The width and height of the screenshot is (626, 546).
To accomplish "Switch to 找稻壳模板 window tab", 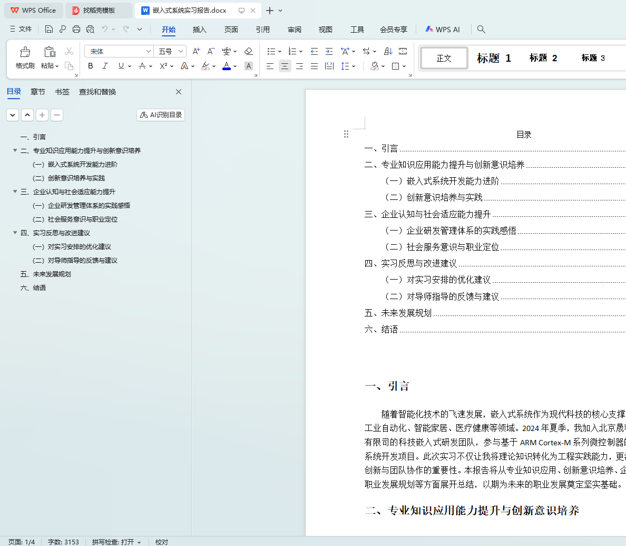I will (99, 11).
